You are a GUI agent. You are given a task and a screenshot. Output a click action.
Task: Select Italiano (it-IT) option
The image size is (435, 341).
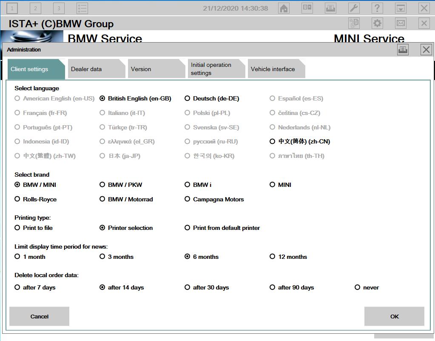click(x=122, y=113)
